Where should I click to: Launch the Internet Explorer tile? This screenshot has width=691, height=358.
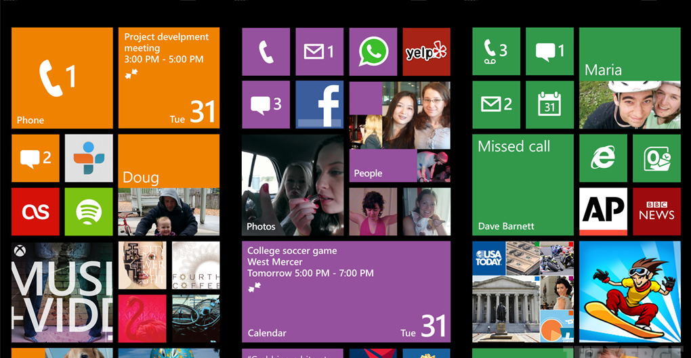coord(604,158)
